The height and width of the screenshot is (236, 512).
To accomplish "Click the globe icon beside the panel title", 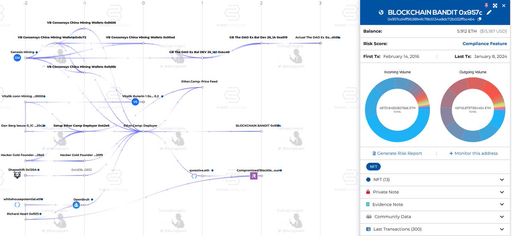I will 381,12.
